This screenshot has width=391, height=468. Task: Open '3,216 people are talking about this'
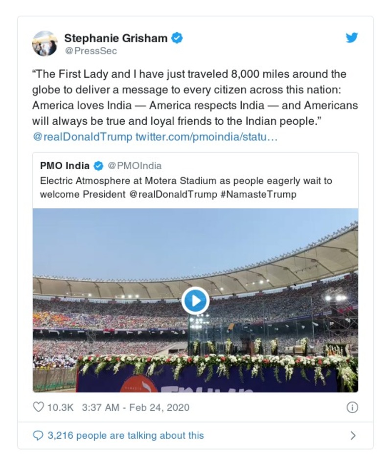[126, 435]
